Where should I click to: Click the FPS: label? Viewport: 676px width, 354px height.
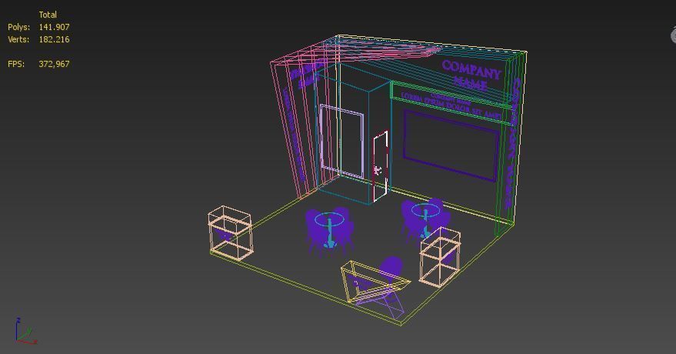click(x=16, y=64)
